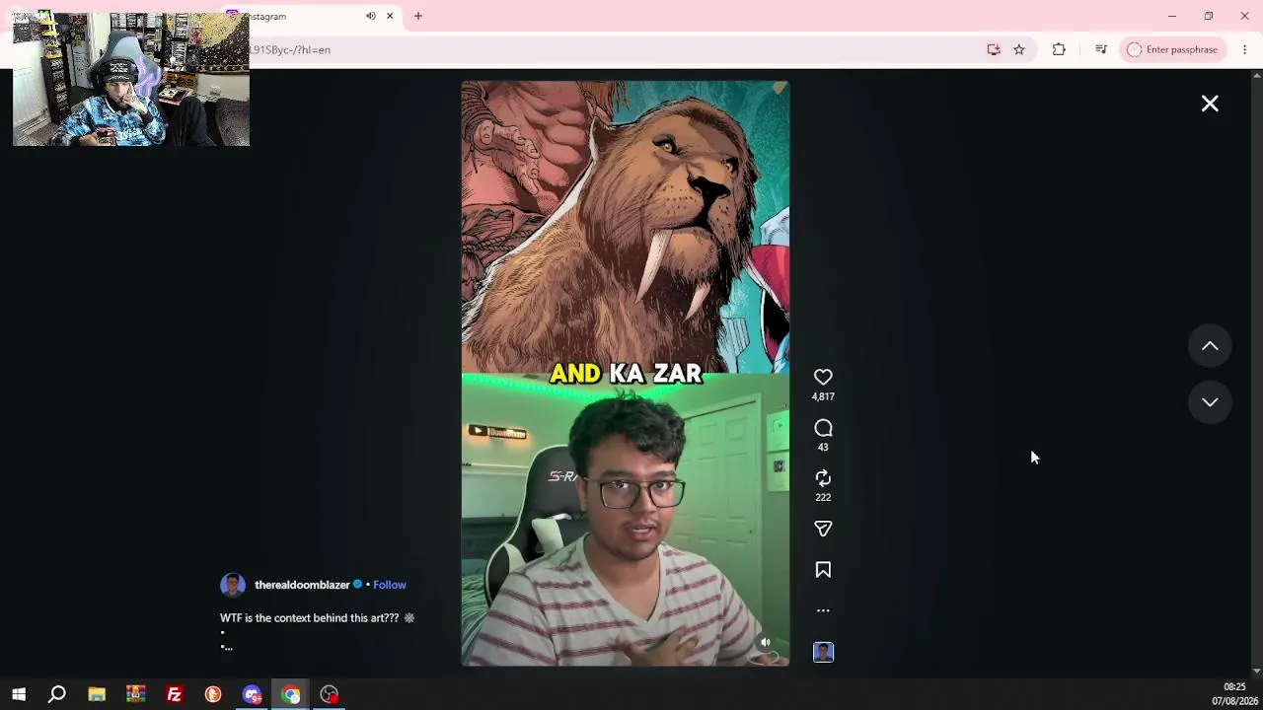Viewport: 1263px width, 710px height.
Task: Expand the truncated reel caption ellipsis
Action: click(227, 647)
